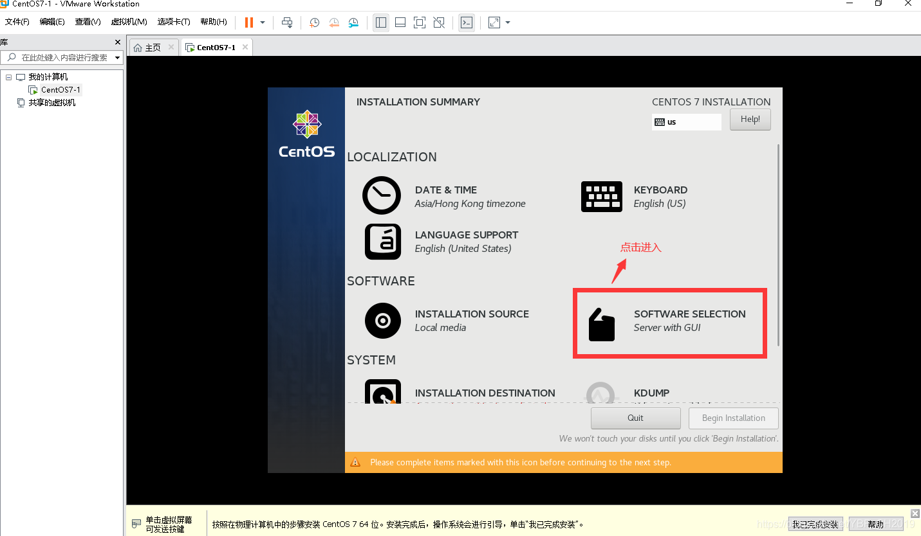Screen dimensions: 921x536
Task: Close the bottom installation hint bar
Action: coord(915,514)
